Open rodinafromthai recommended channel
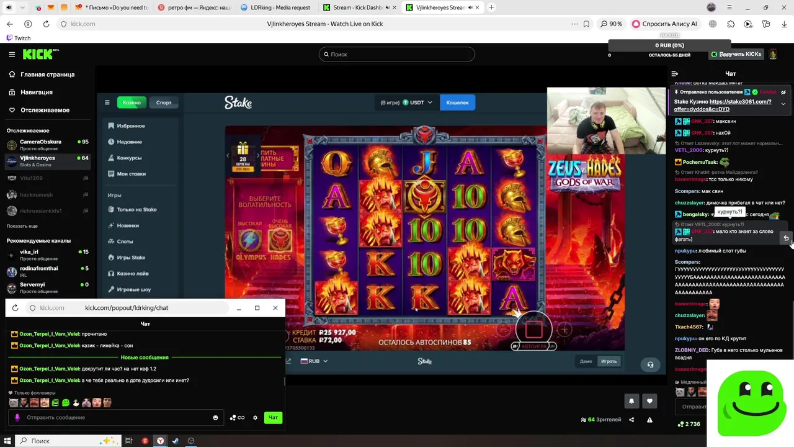 pos(47,271)
